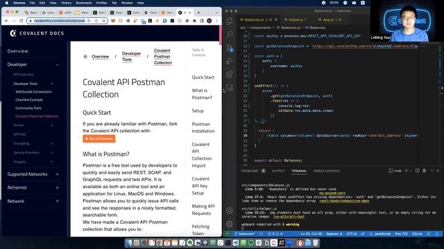
Task: Click the notifications bell in VS Code status bar
Action: [437, 234]
